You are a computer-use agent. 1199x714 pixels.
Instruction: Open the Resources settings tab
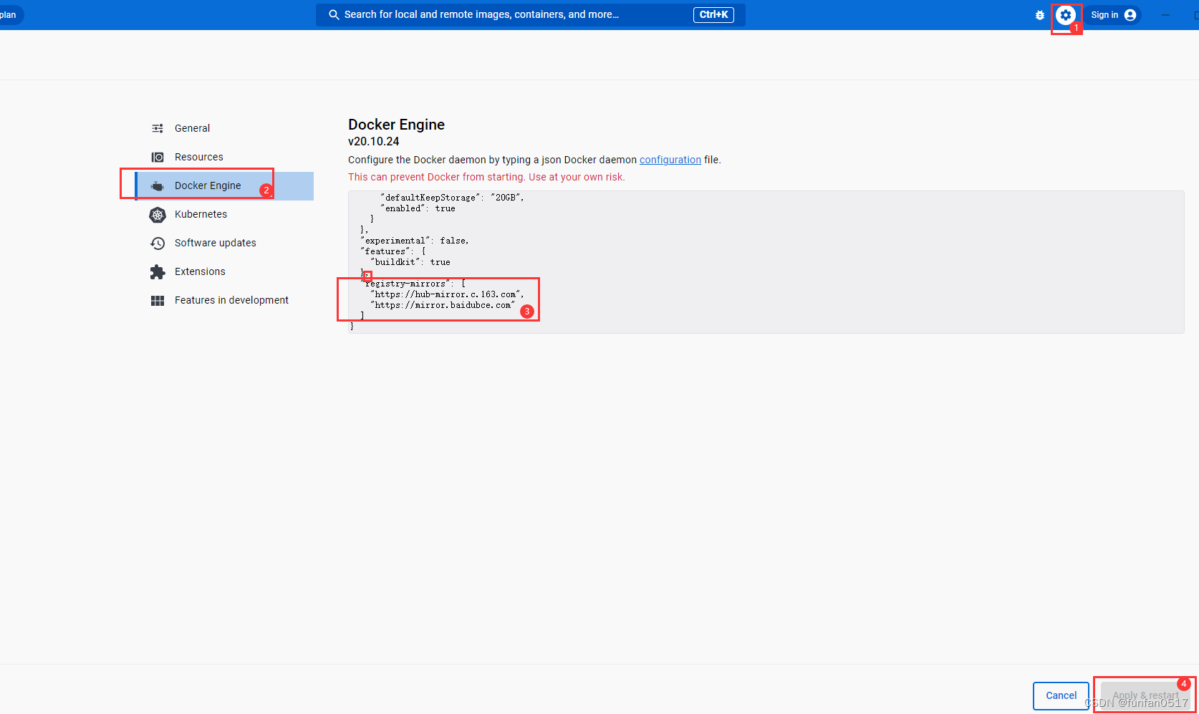[x=224, y=157]
